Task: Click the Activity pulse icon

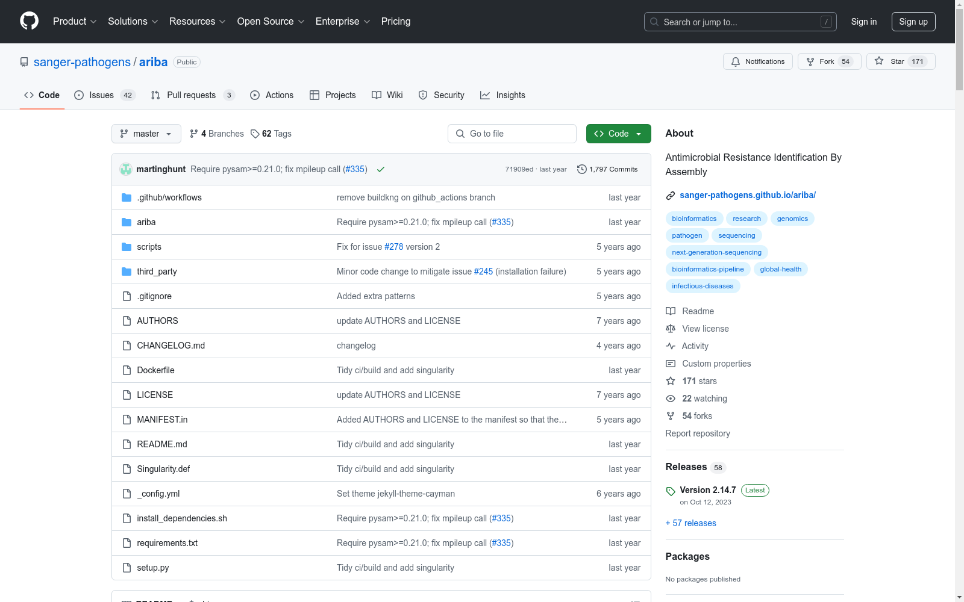Action: tap(671, 346)
